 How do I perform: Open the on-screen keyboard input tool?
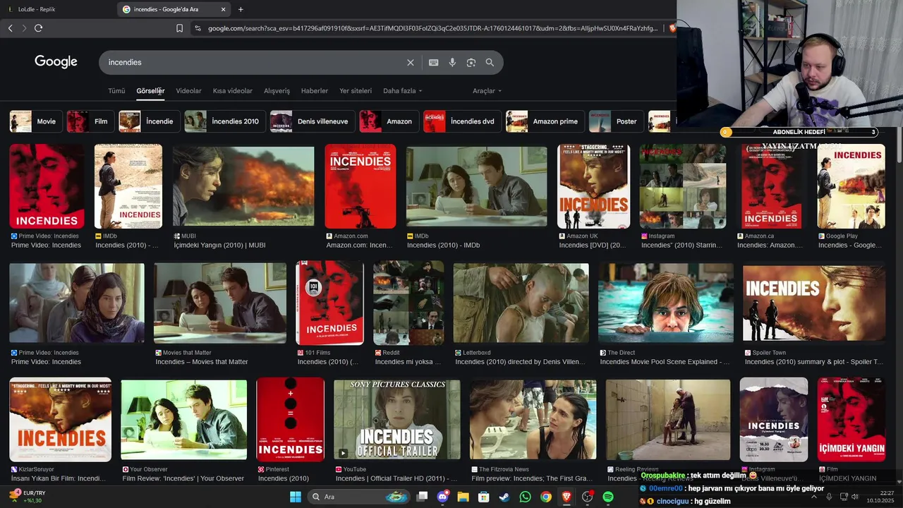(434, 63)
